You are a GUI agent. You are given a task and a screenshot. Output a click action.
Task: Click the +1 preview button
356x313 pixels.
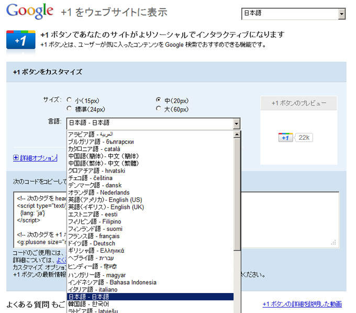285,137
